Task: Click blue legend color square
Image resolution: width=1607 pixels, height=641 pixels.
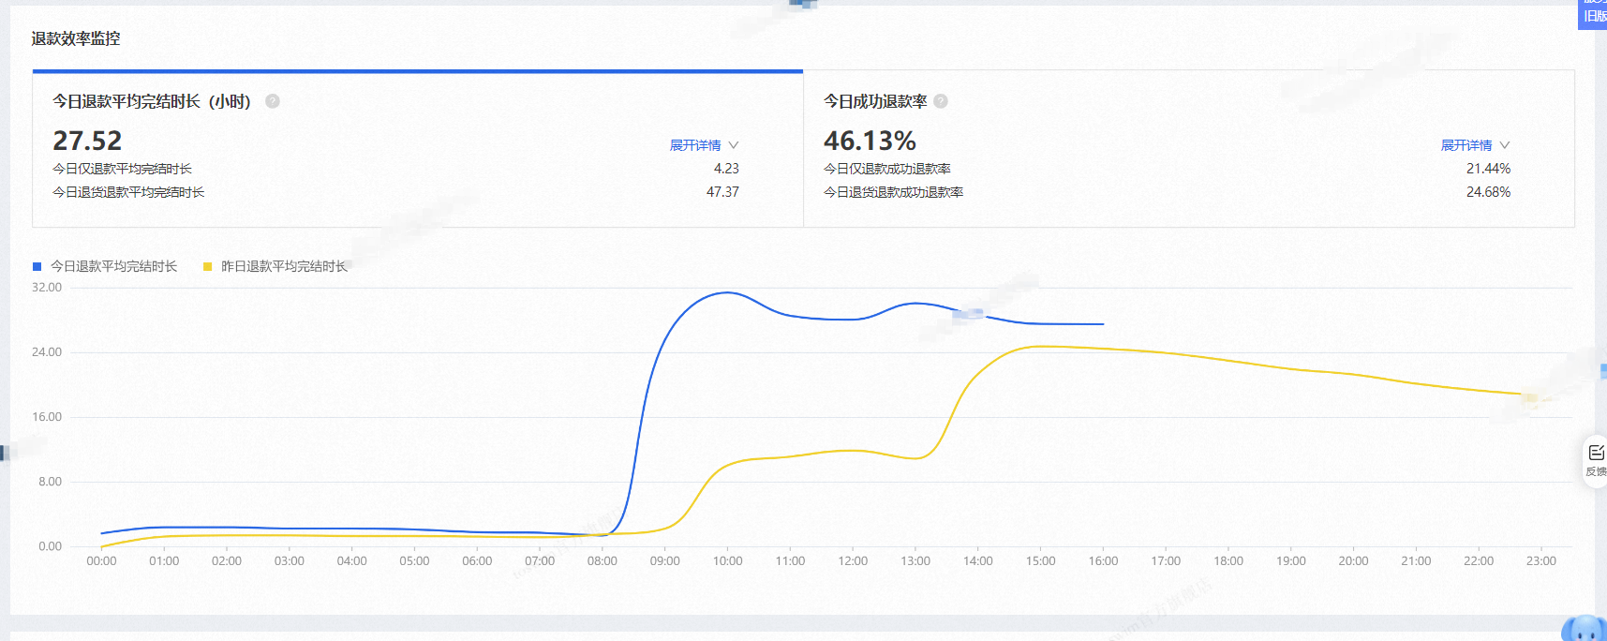Action: (37, 266)
